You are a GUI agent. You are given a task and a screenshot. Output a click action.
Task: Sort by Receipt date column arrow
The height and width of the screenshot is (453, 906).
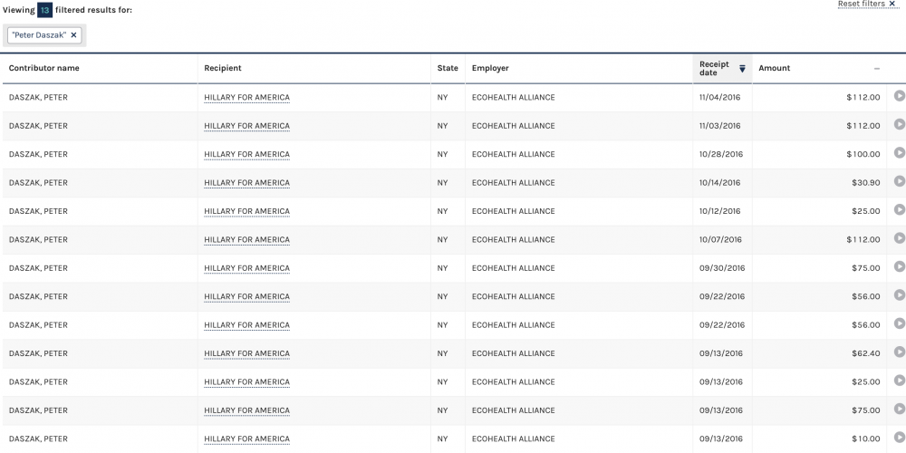(742, 69)
